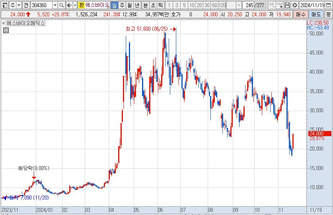Click the 평 button
Viewport: 333px width, 215px height.
pyautogui.click(x=329, y=14)
